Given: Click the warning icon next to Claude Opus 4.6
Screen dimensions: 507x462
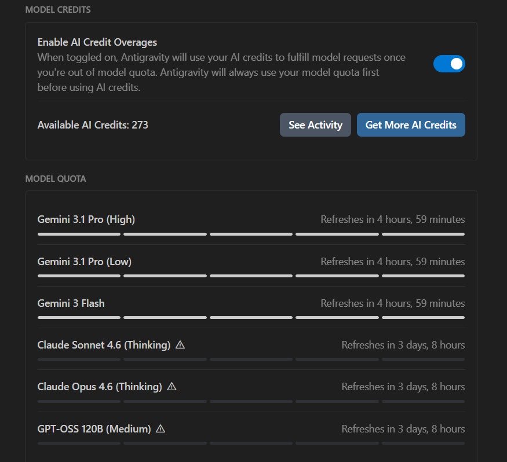Looking at the screenshot, I should (x=172, y=386).
